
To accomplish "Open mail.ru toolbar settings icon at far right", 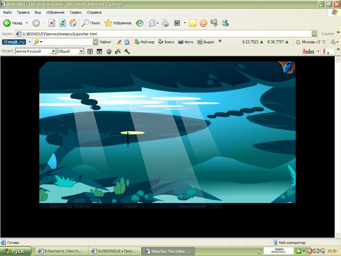I will coord(333,42).
